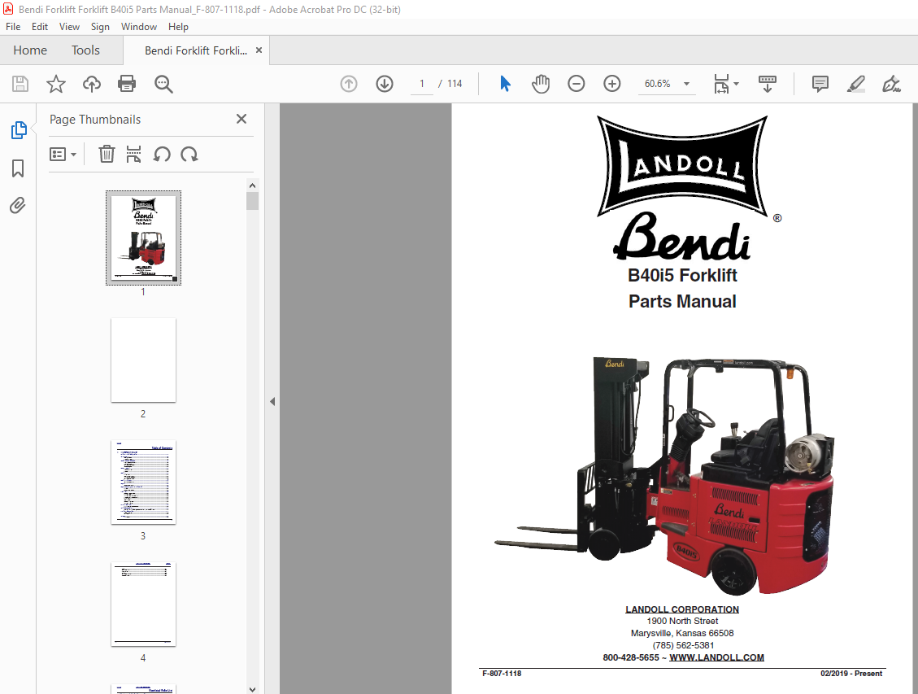The height and width of the screenshot is (694, 918).
Task: Open the Page Thumbnails panel icon
Action: point(18,130)
